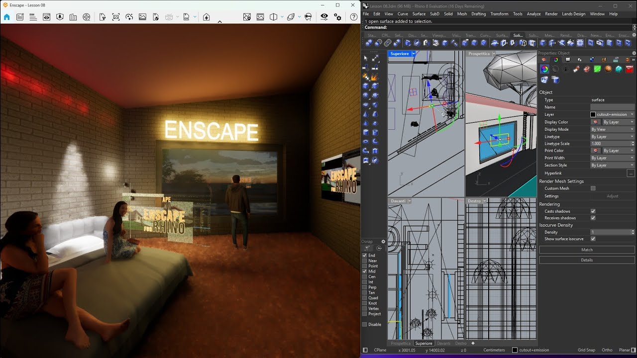
Task: Toggle the Mid object snap checkbox
Action: pyautogui.click(x=365, y=271)
